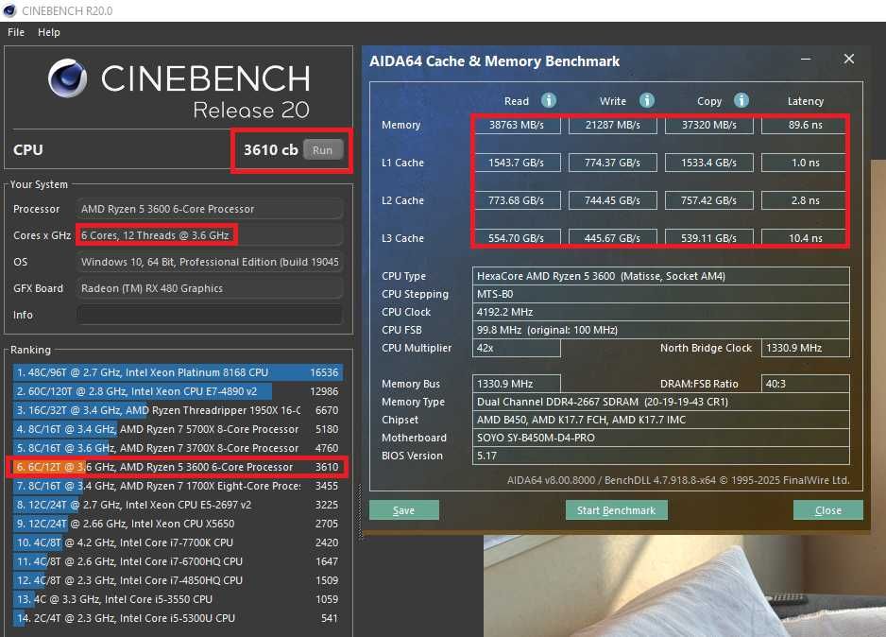Click CPU Type field HexaCore AMD Ryzen

pos(660,276)
